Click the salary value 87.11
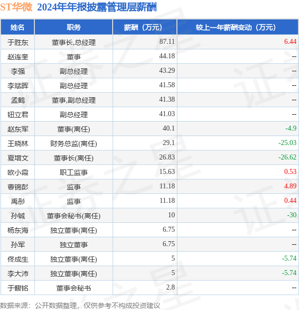Screen dimensions: 299x310 pyautogui.click(x=167, y=41)
